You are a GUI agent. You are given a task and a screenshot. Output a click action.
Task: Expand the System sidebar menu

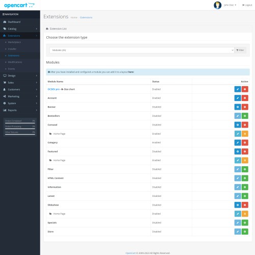[x=20, y=103]
